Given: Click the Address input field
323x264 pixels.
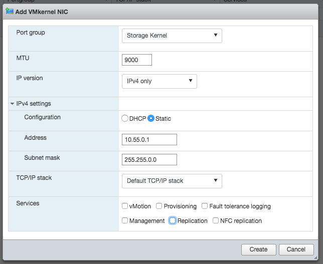Looking at the screenshot, I should click(149, 139).
